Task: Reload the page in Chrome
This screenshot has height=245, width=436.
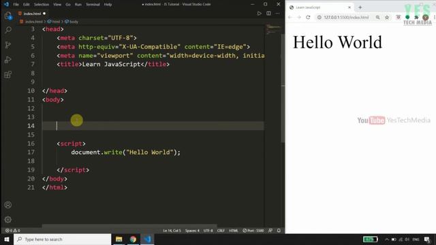Action: 308,17
